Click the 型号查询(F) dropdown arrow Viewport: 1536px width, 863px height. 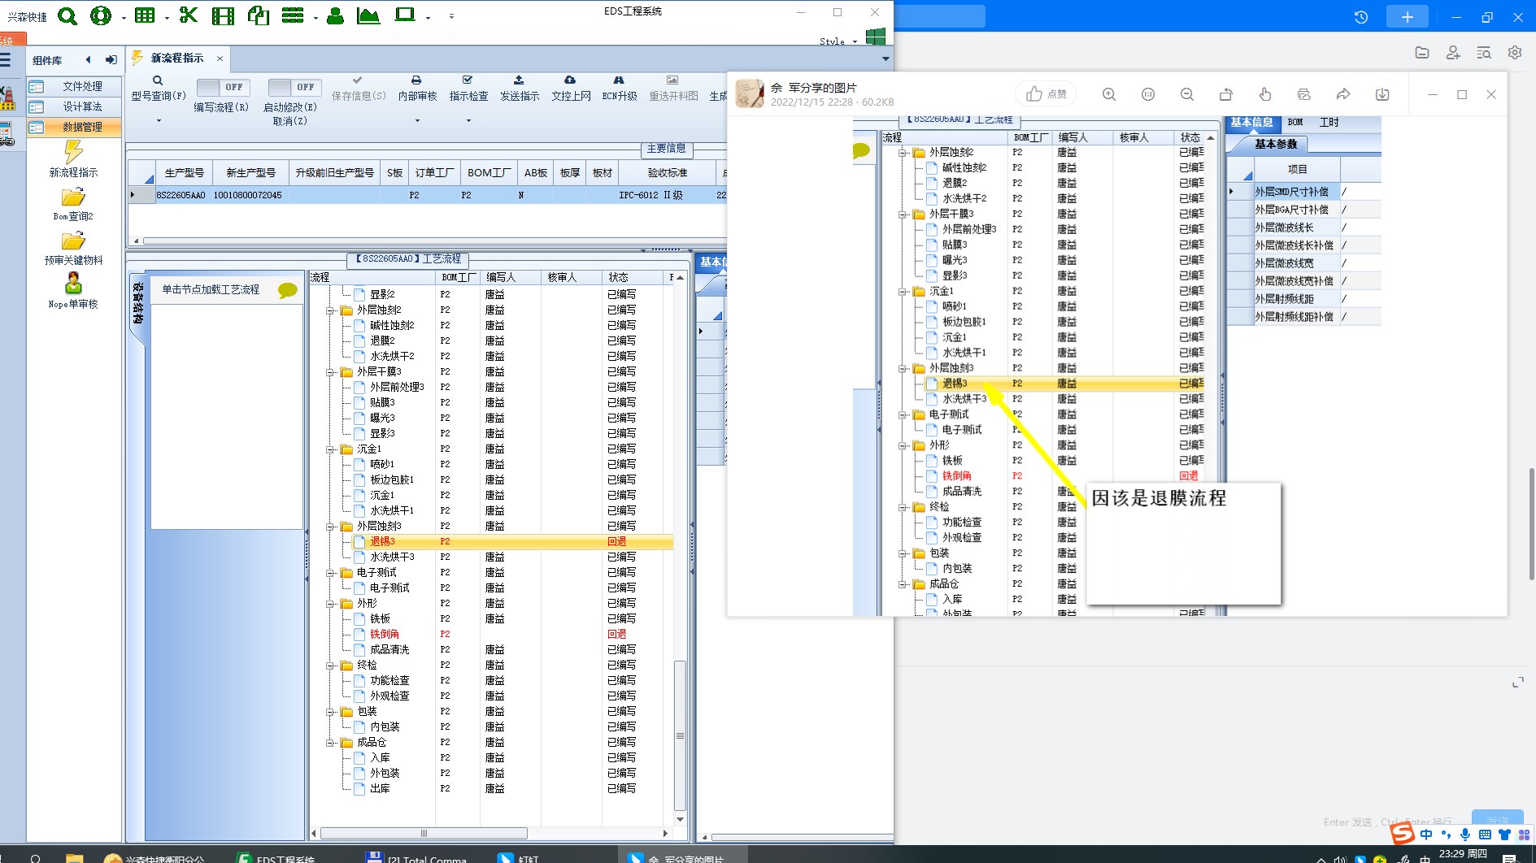coord(159,121)
